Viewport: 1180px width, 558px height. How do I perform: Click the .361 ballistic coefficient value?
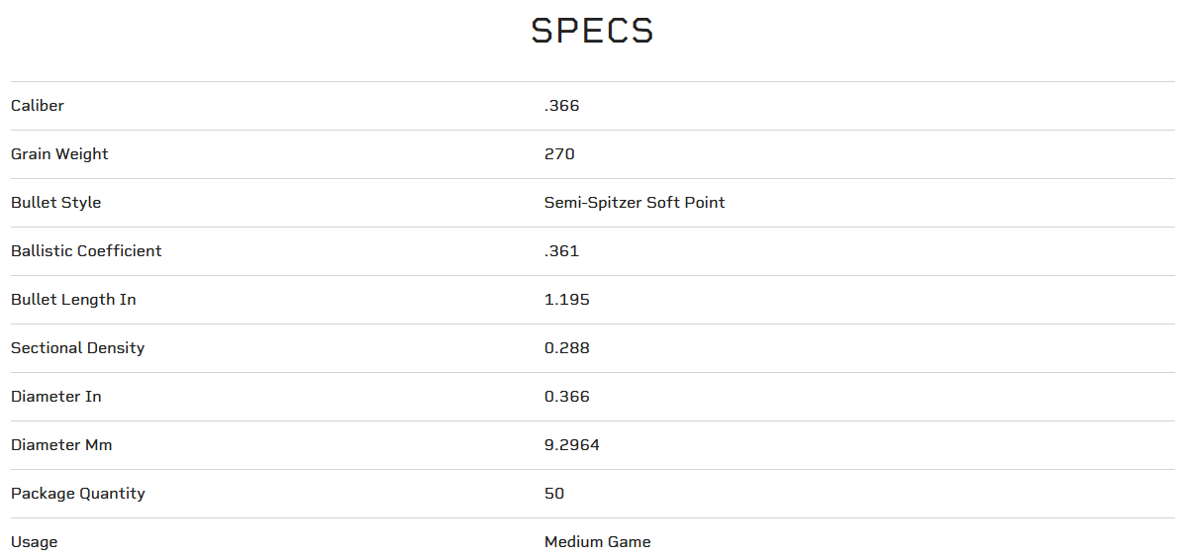[x=561, y=251]
